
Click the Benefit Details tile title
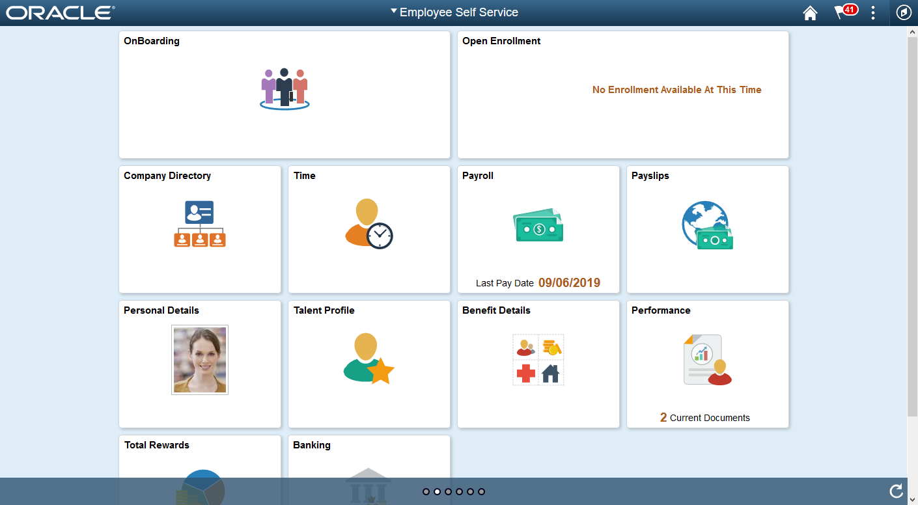(496, 310)
